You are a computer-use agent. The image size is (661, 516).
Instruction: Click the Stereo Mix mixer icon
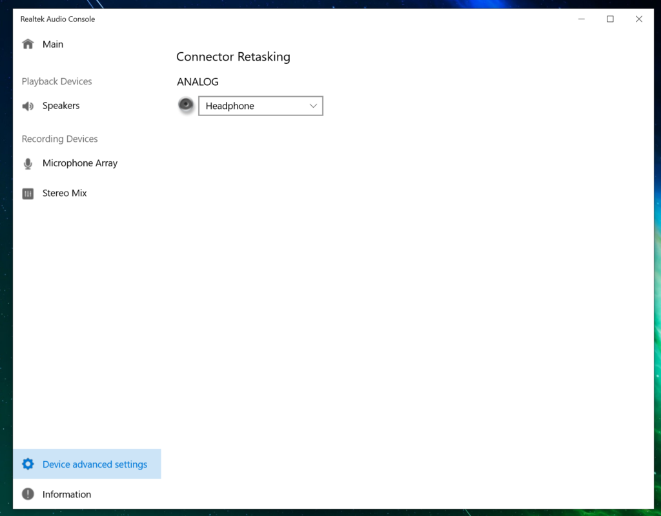pos(28,193)
